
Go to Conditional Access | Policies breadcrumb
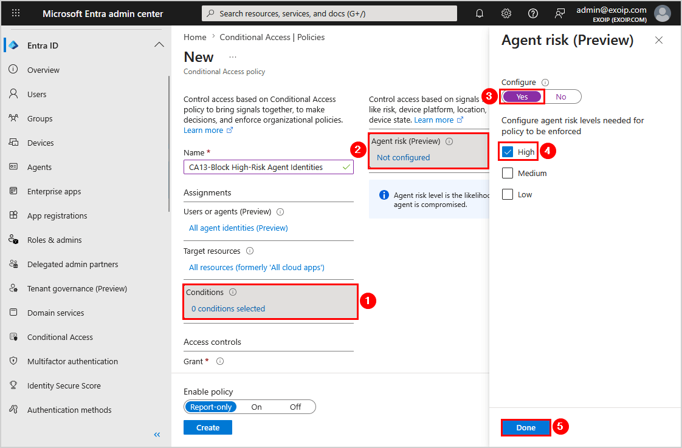[272, 38]
